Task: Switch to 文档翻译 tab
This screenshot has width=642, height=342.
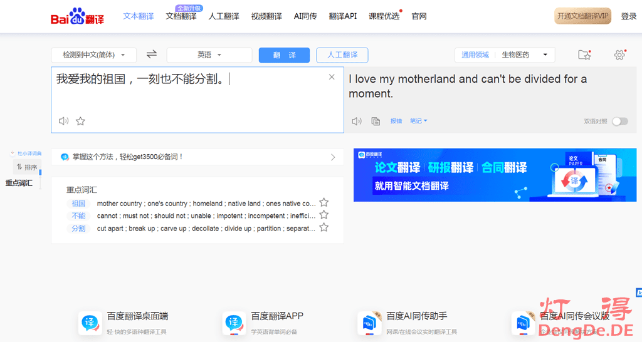Action: [181, 16]
